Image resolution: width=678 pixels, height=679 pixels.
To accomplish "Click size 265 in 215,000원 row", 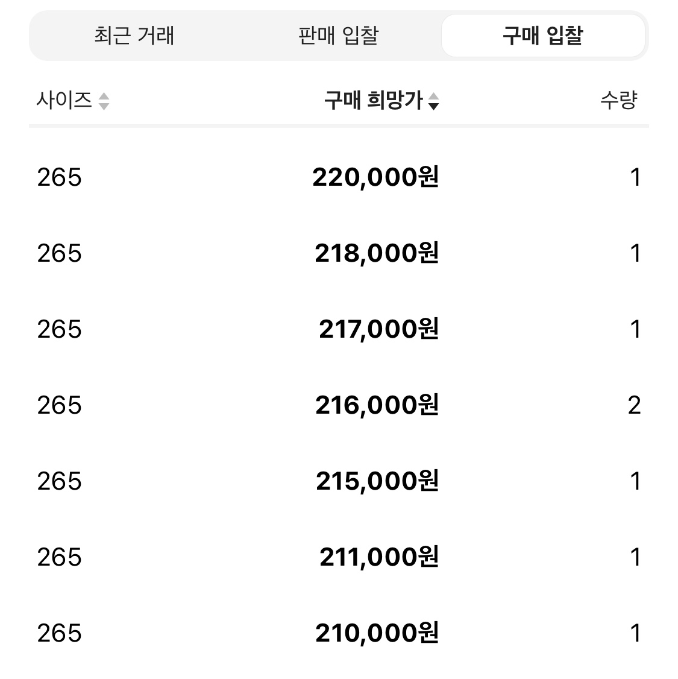I will click(59, 481).
